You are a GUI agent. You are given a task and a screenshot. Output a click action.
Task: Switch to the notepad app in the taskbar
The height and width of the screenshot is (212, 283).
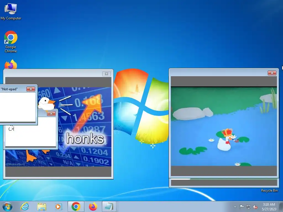point(109,206)
